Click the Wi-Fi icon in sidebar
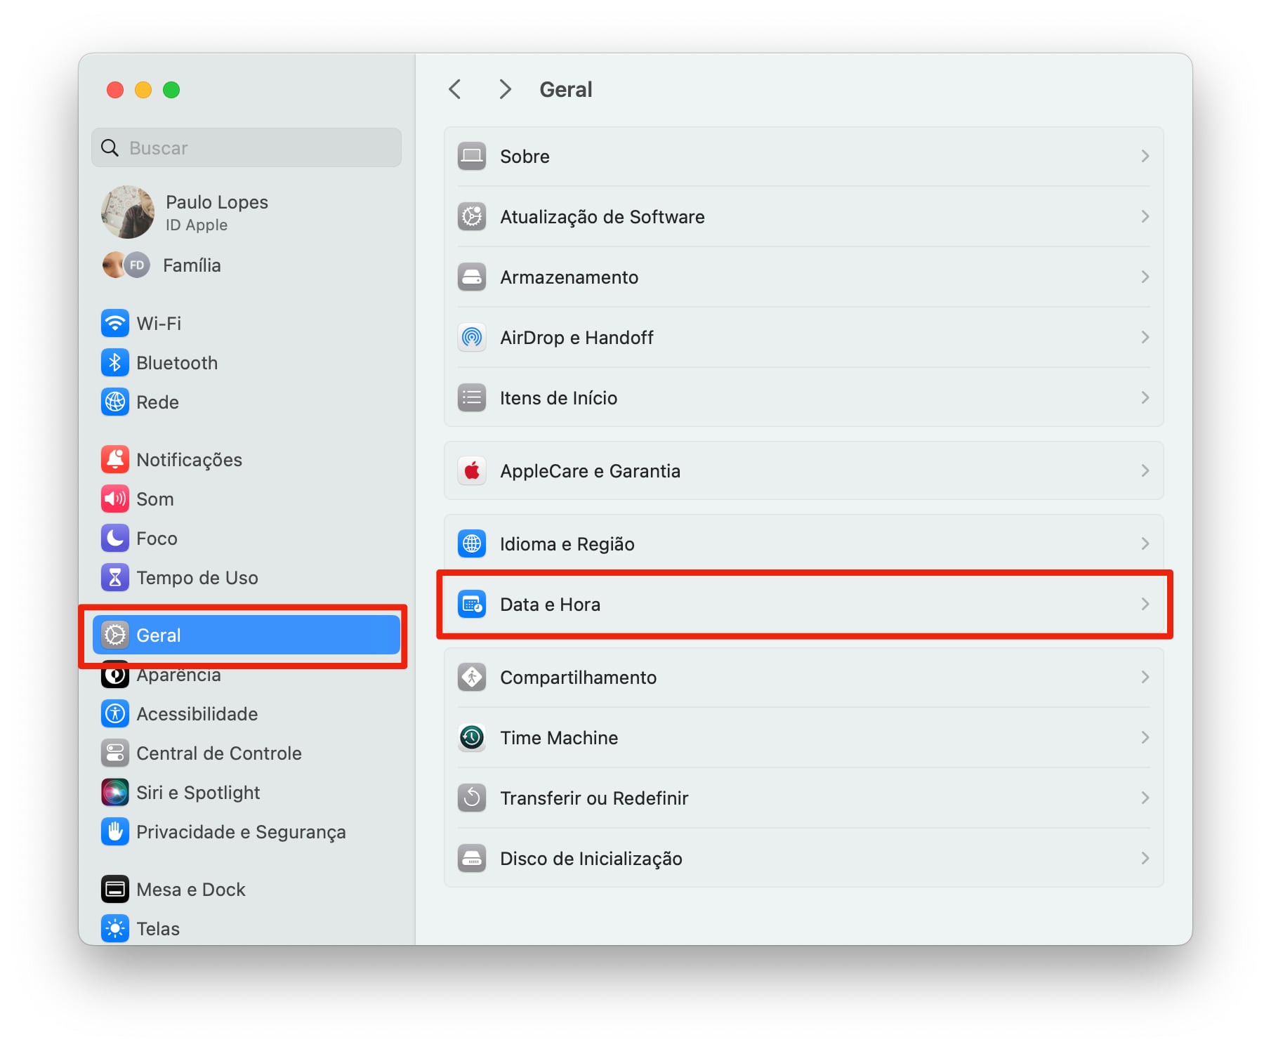1271x1049 pixels. point(115,323)
